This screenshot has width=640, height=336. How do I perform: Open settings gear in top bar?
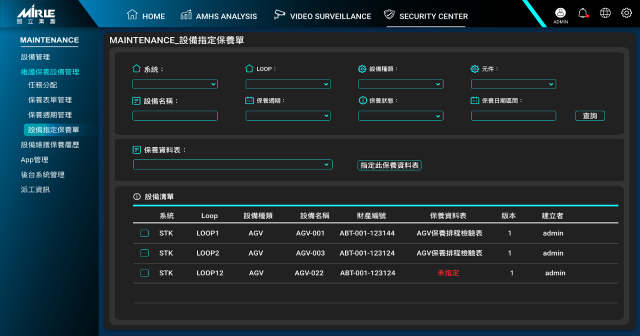tap(626, 13)
